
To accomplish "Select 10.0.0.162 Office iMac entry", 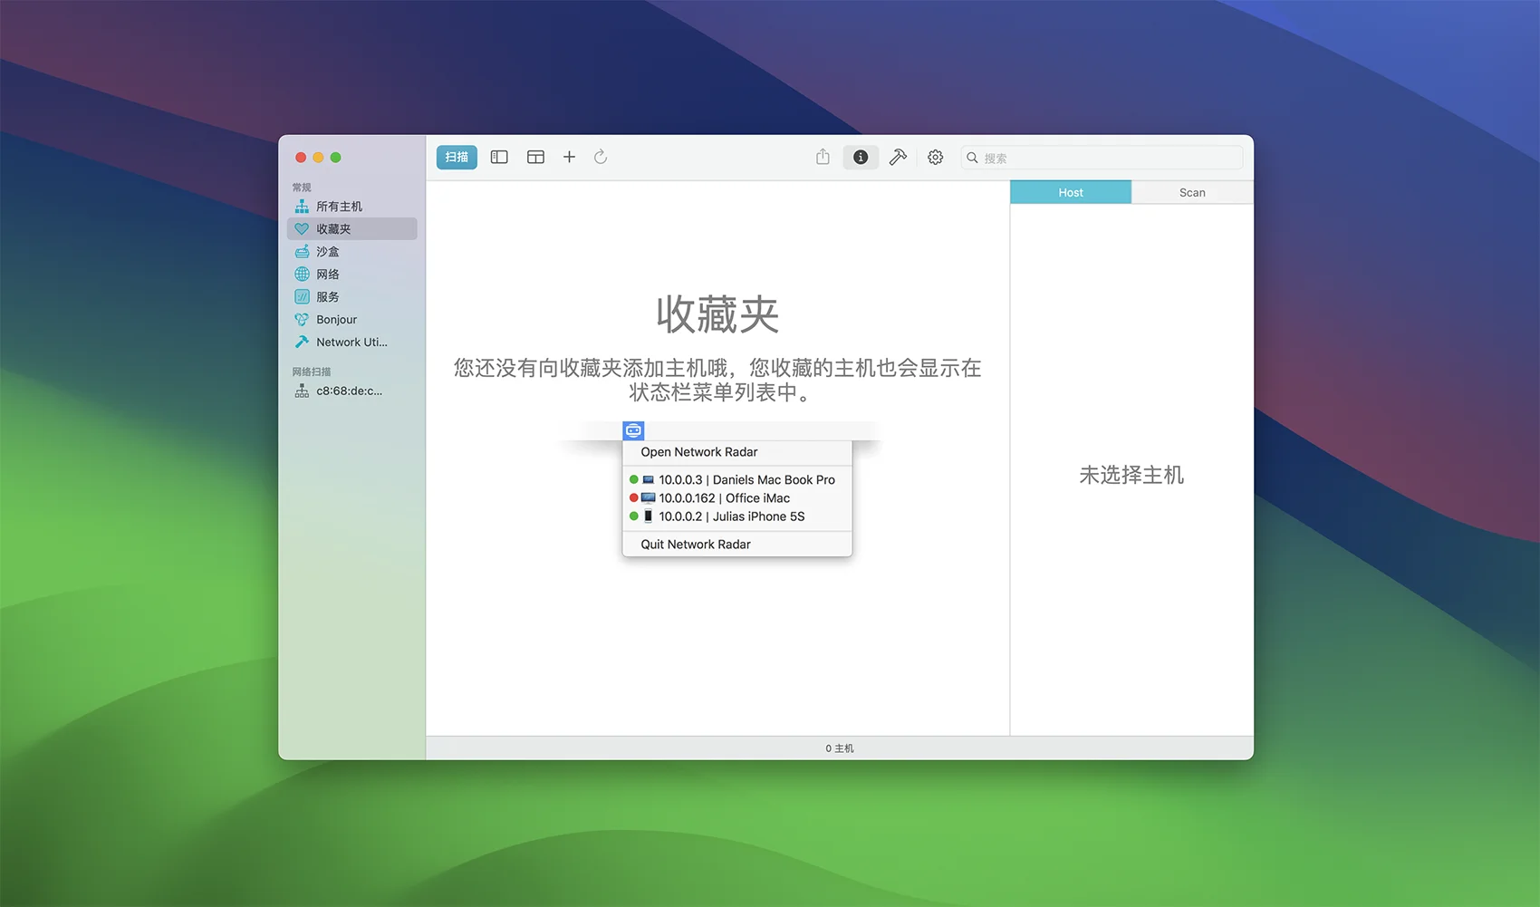I will (737, 498).
